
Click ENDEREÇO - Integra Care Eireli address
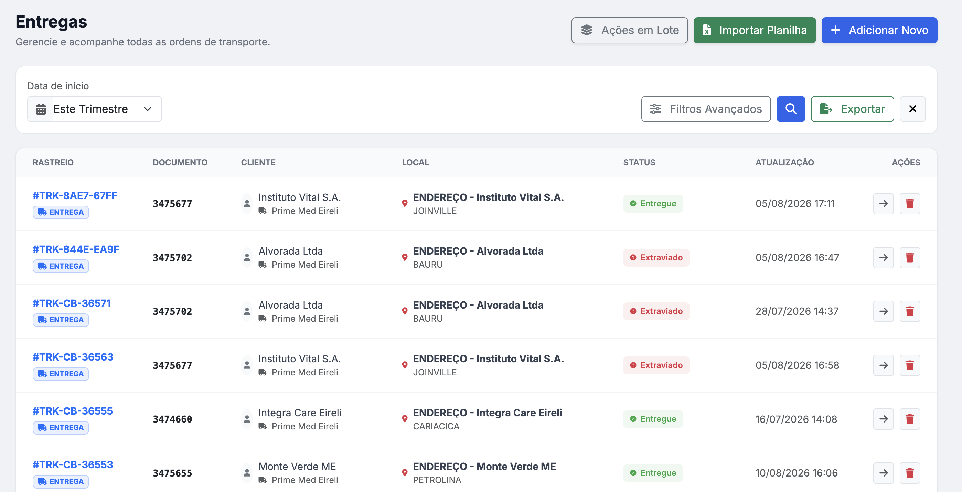tap(487, 413)
